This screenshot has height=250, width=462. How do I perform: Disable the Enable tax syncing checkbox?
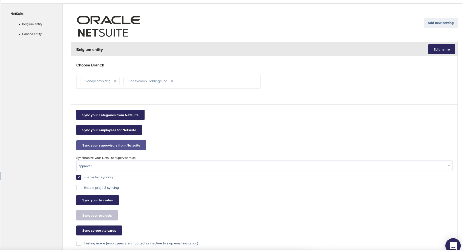79,177
